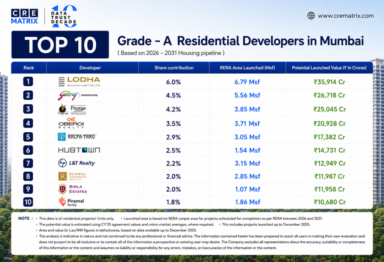
Task: Click the rank 4 badge
Action: click(x=28, y=123)
